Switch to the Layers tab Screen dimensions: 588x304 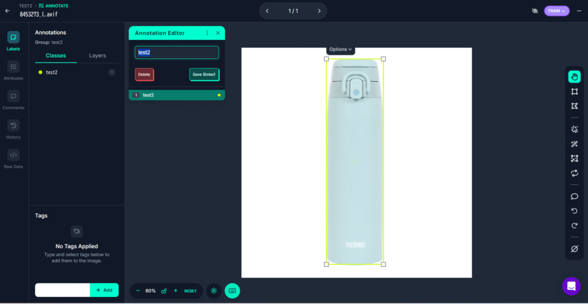98,56
